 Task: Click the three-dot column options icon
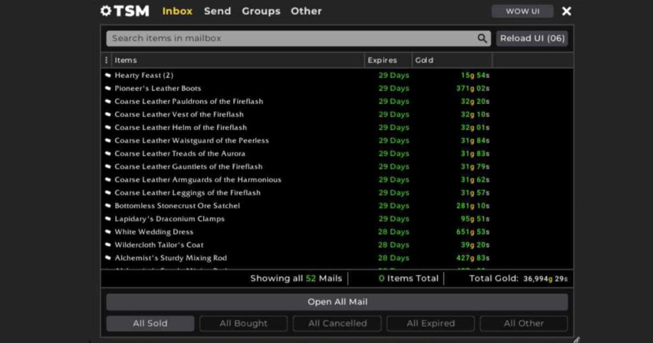pos(106,60)
